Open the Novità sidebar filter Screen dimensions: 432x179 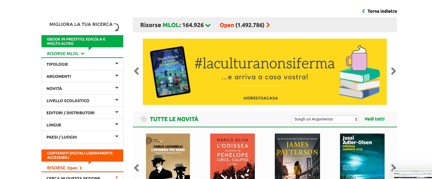(82, 88)
